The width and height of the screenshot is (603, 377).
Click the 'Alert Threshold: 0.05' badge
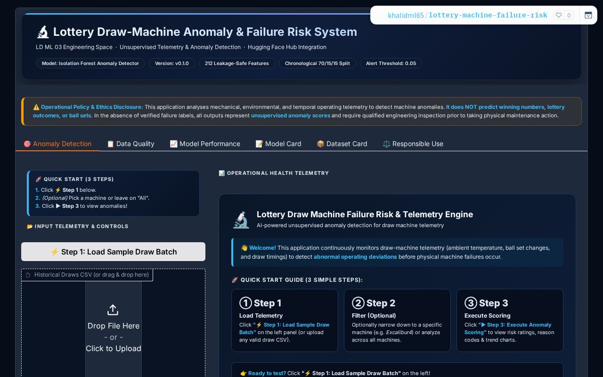[x=391, y=63]
